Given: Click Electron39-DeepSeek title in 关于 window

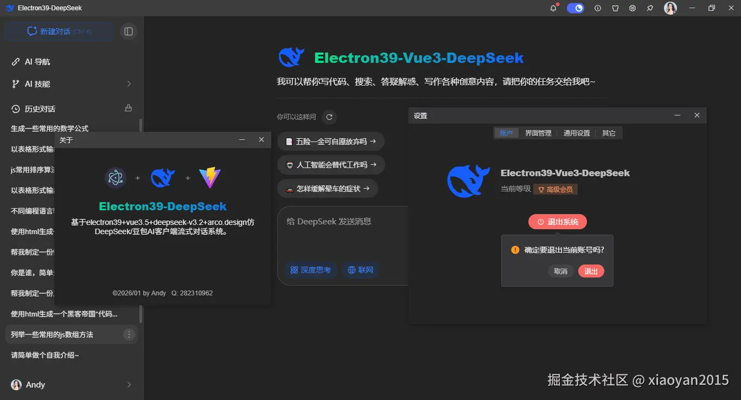Looking at the screenshot, I should pos(163,207).
